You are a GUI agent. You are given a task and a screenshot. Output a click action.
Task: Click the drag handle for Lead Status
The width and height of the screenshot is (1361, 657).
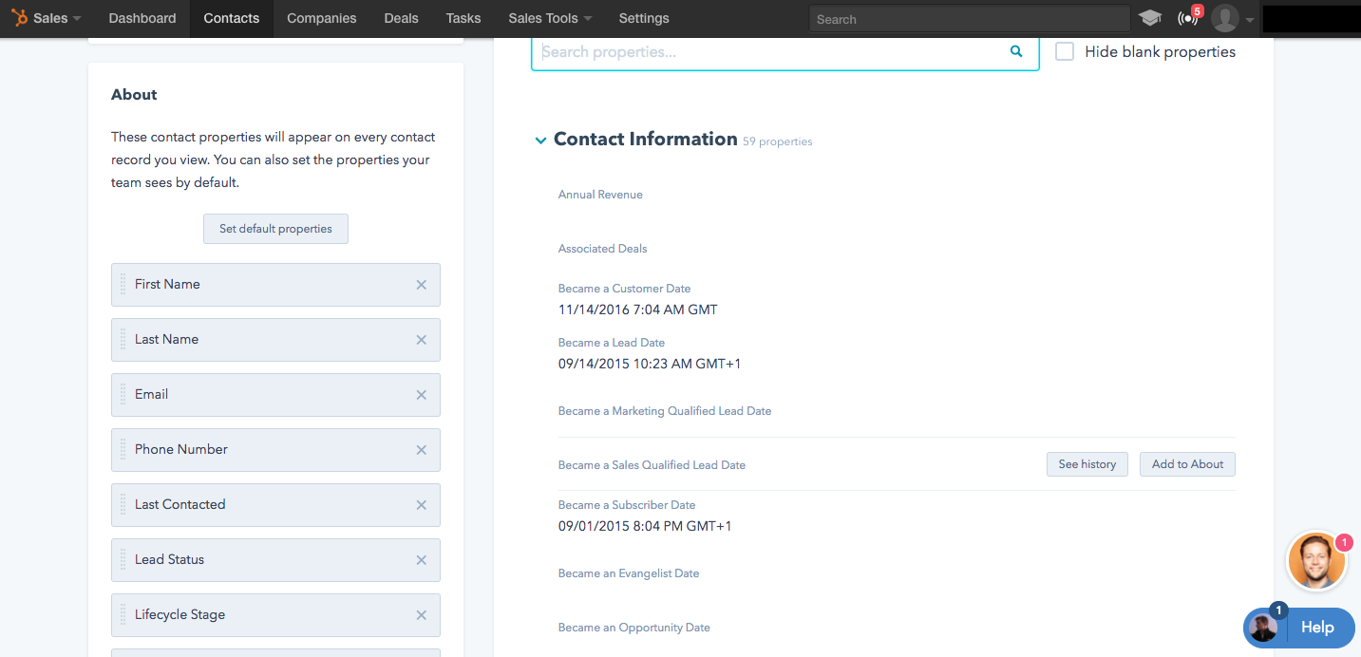tap(123, 560)
